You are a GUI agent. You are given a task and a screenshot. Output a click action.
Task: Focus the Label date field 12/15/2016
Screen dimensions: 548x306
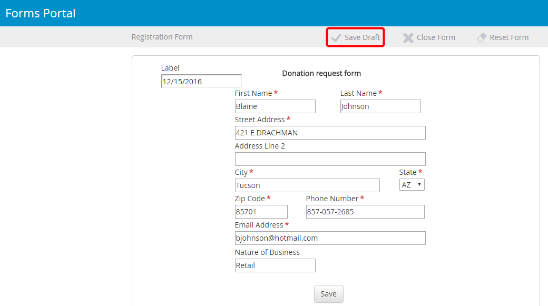pyautogui.click(x=201, y=82)
